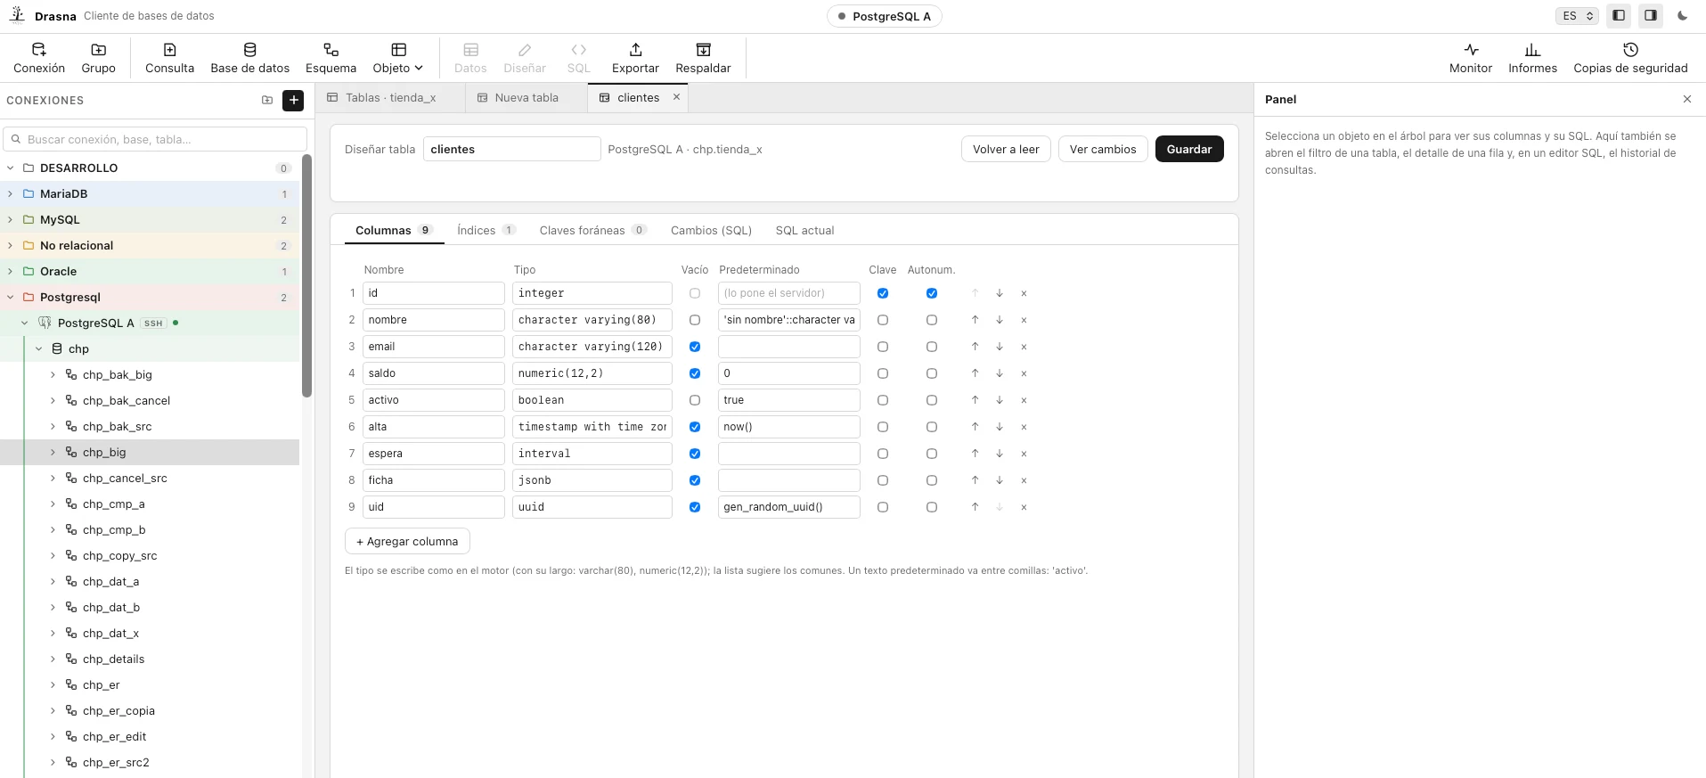Screen dimensions: 1706x778
Task: Switch to the Índices tab
Action: (486, 230)
